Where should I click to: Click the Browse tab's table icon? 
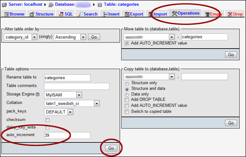7,14
